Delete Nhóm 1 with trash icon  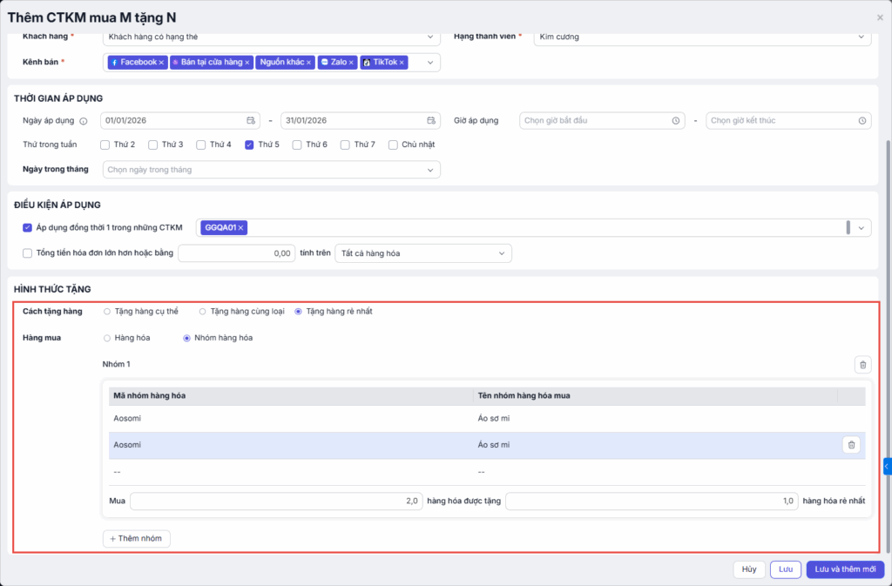coord(862,365)
